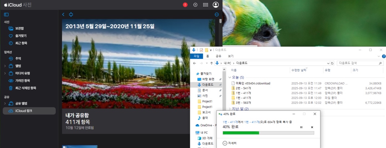The height and width of the screenshot is (148, 386).
Task: Expand the 앨범 section in sidebar
Action: point(5,66)
